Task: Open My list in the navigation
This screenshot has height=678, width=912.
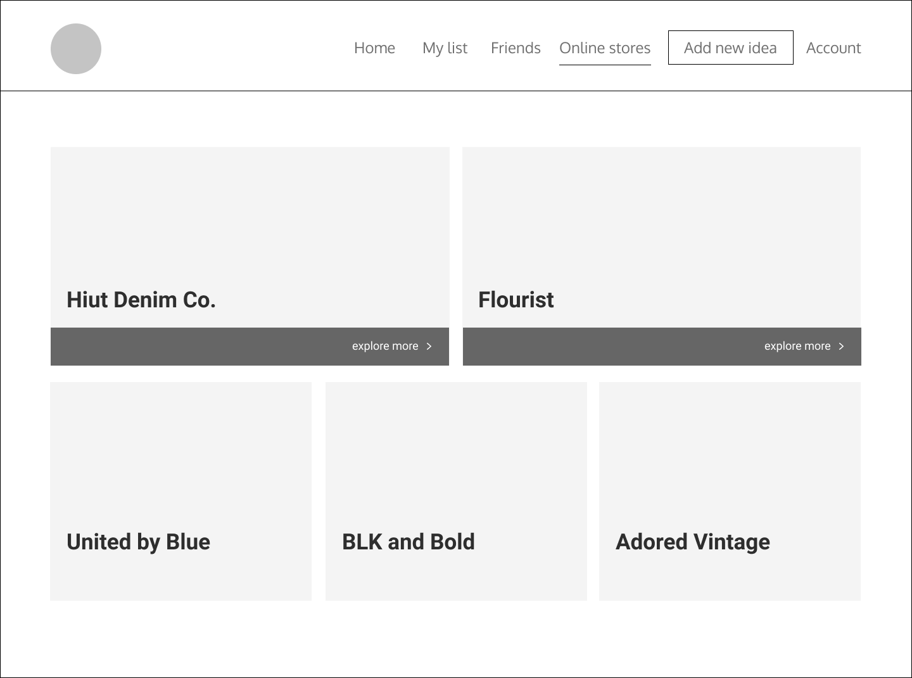Action: (445, 48)
